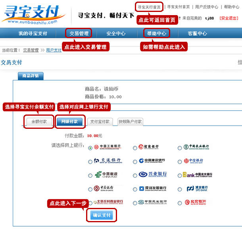
Task: Pick the 兴业银行 bank logo
Action: 153,175
